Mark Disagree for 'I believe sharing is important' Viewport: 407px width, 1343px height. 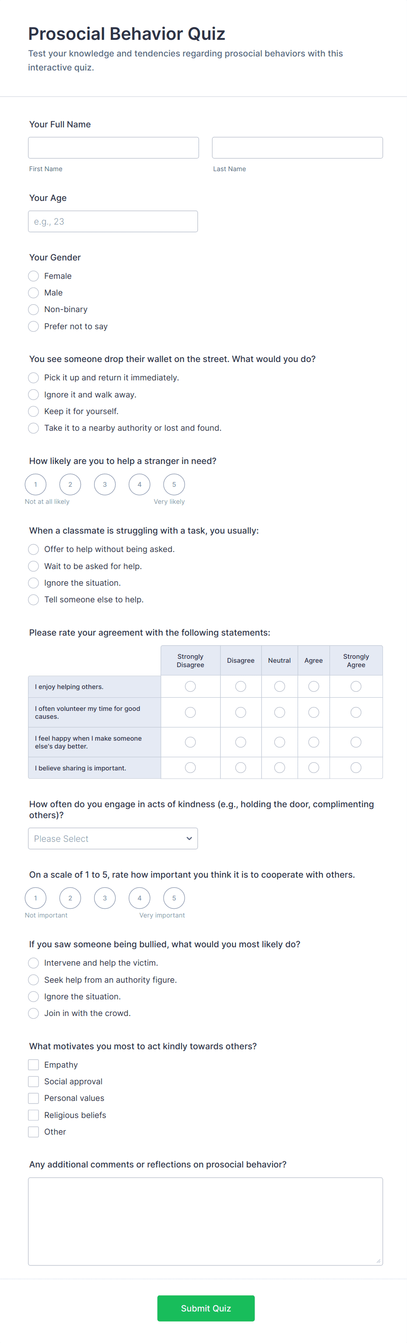(240, 767)
